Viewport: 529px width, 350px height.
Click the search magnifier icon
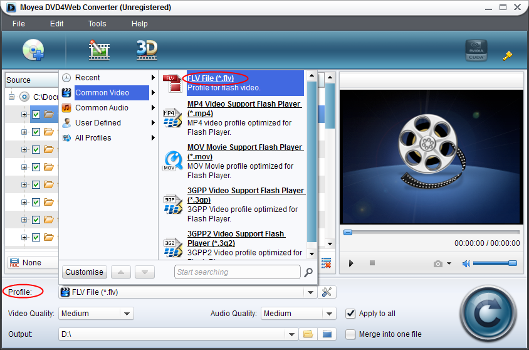[308, 272]
